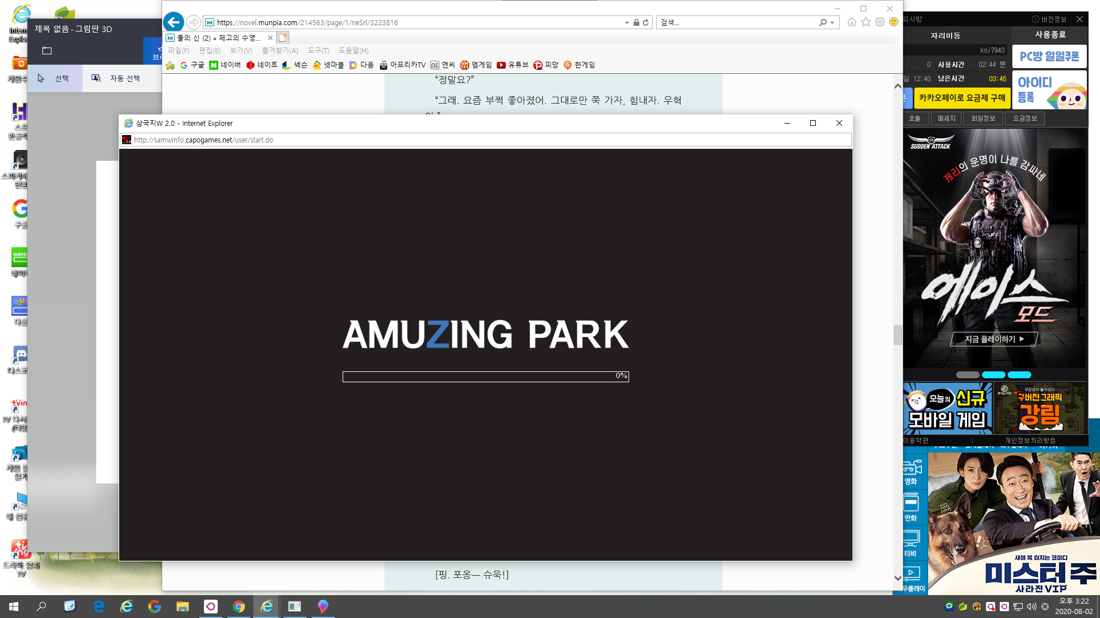Screen dimensions: 1100x618
Task: Open the 넥슨 bookmark
Action: pos(295,65)
